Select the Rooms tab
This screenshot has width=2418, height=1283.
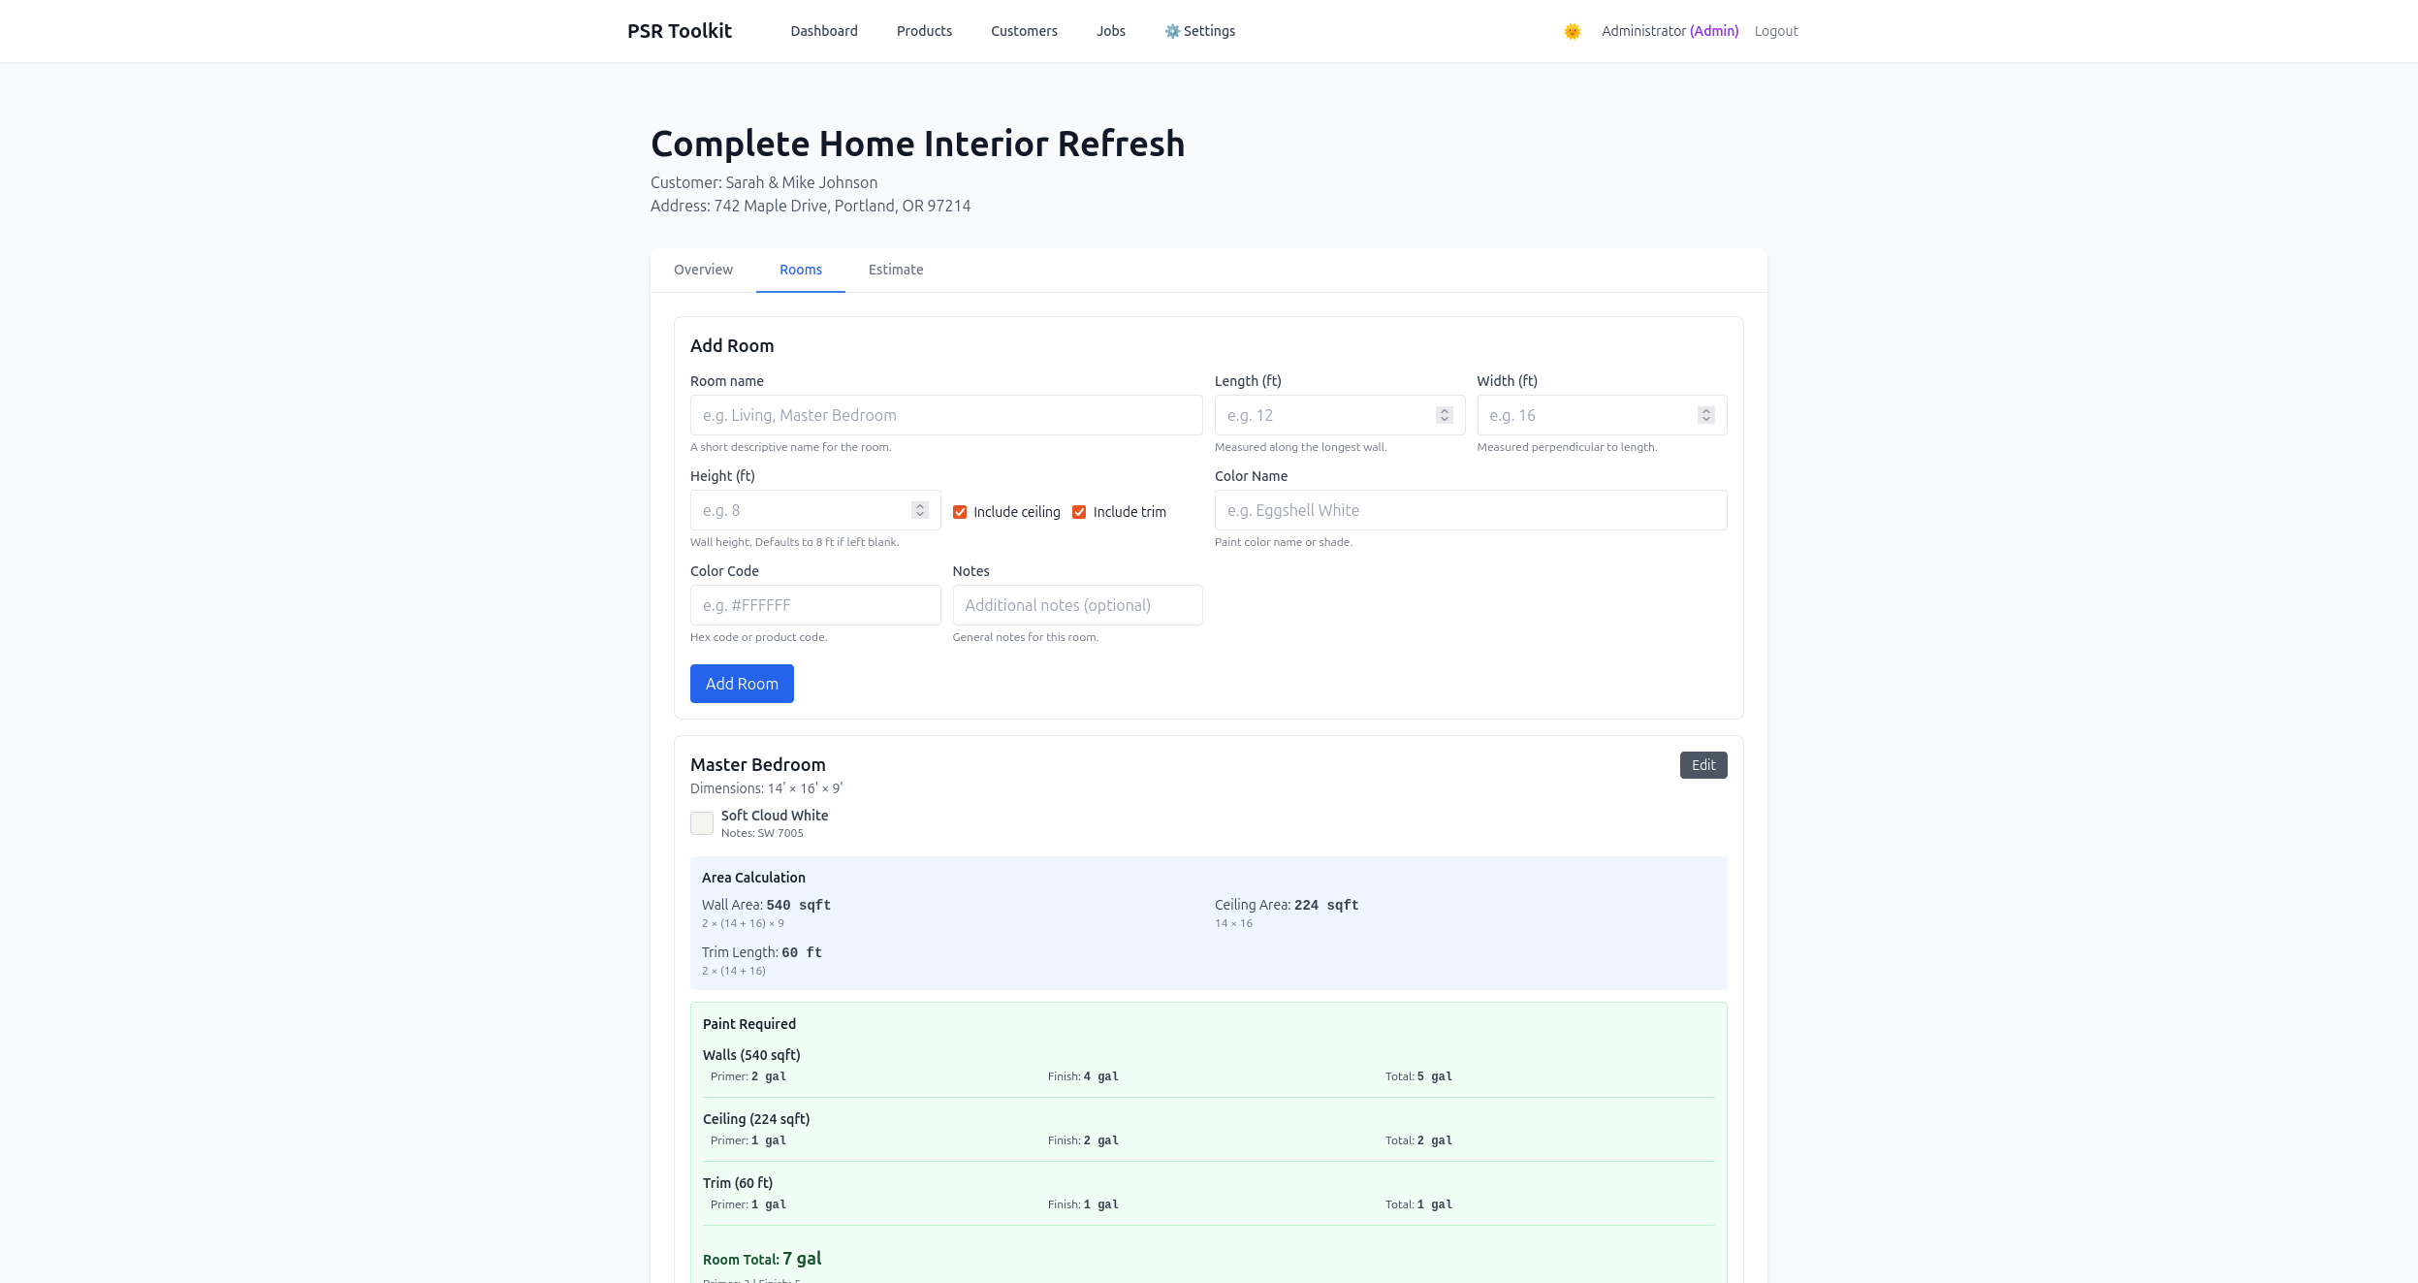pyautogui.click(x=801, y=270)
